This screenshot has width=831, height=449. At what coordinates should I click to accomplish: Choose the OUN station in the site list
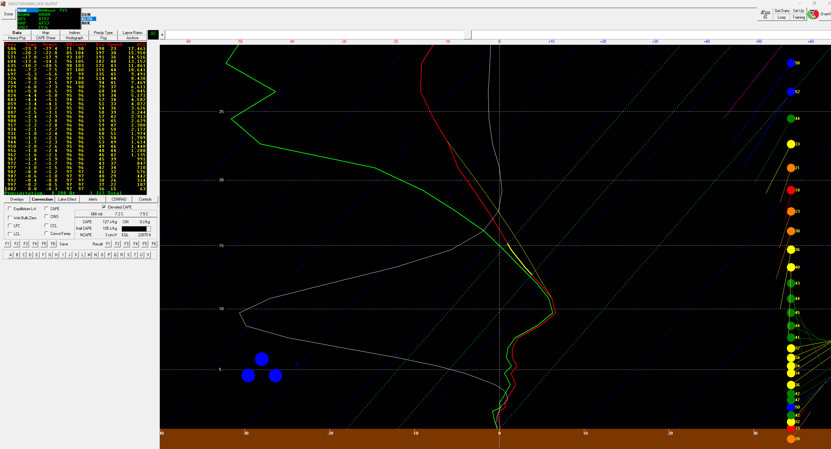pos(86,15)
